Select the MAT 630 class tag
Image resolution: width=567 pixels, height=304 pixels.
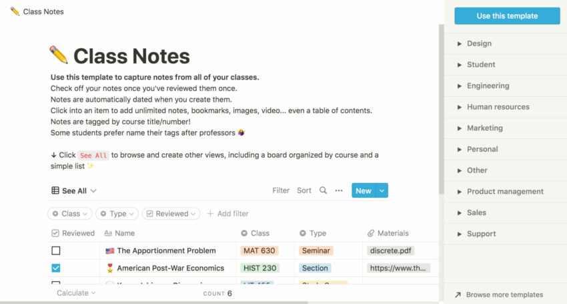[259, 251]
